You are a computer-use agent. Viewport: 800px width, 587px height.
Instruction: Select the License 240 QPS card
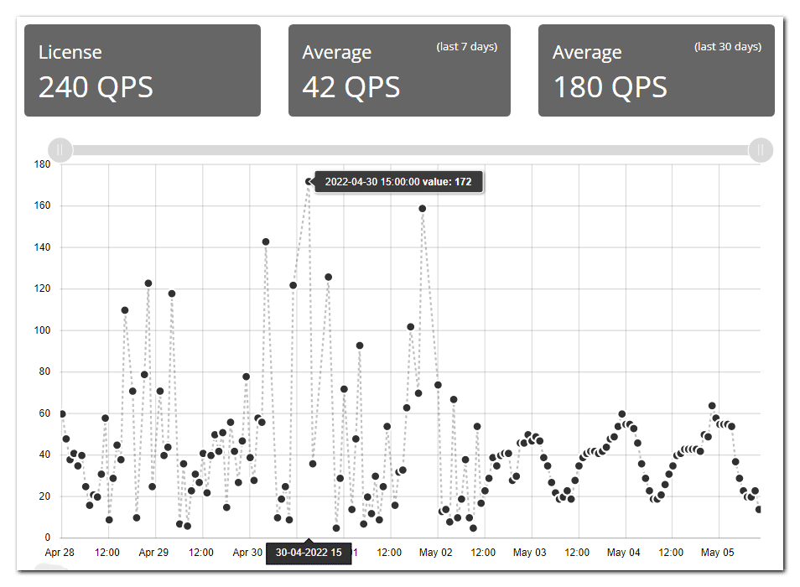[x=143, y=70]
